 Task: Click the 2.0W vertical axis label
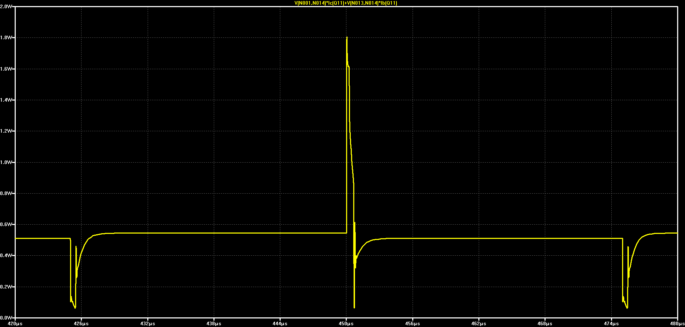click(6, 6)
